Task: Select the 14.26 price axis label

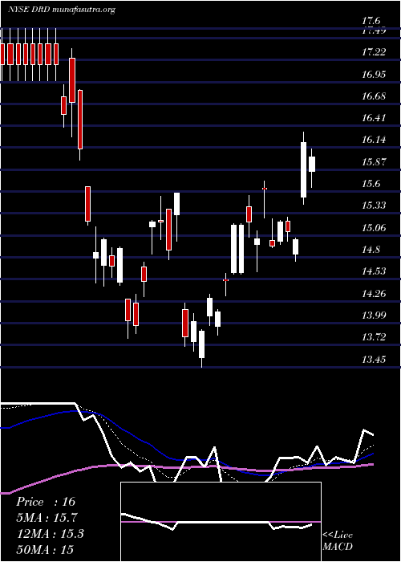Action: coord(374,294)
